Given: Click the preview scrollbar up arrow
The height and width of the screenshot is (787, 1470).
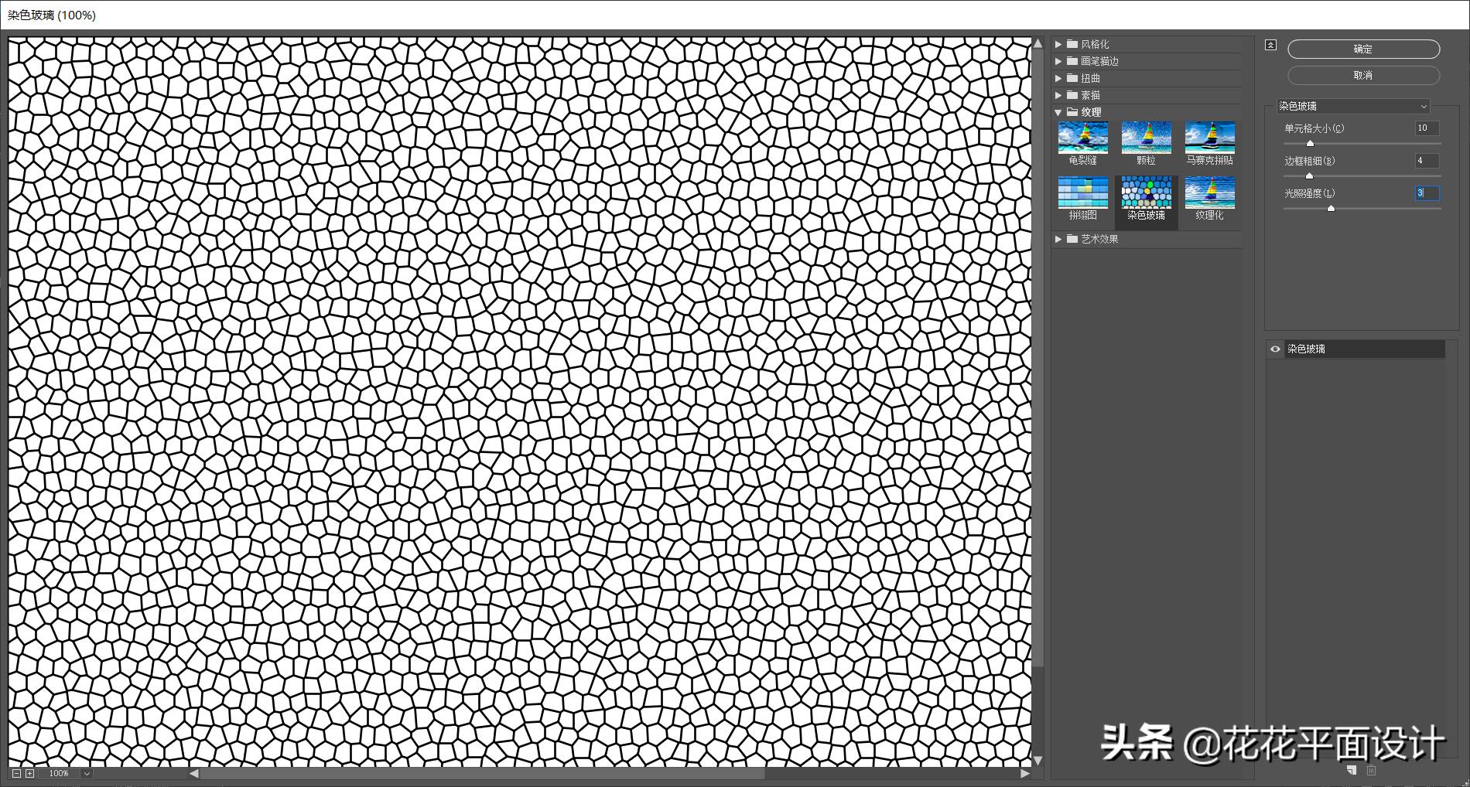Looking at the screenshot, I should tap(1038, 44).
